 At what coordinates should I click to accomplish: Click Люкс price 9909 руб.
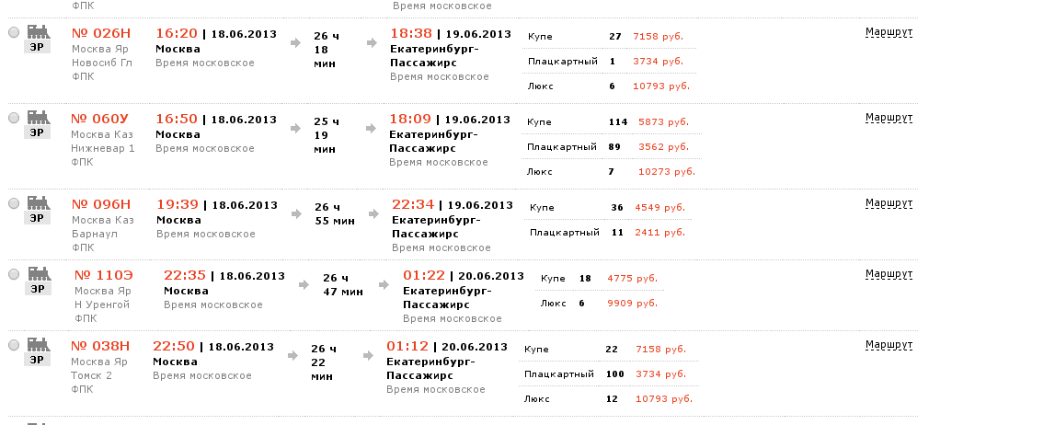[632, 303]
